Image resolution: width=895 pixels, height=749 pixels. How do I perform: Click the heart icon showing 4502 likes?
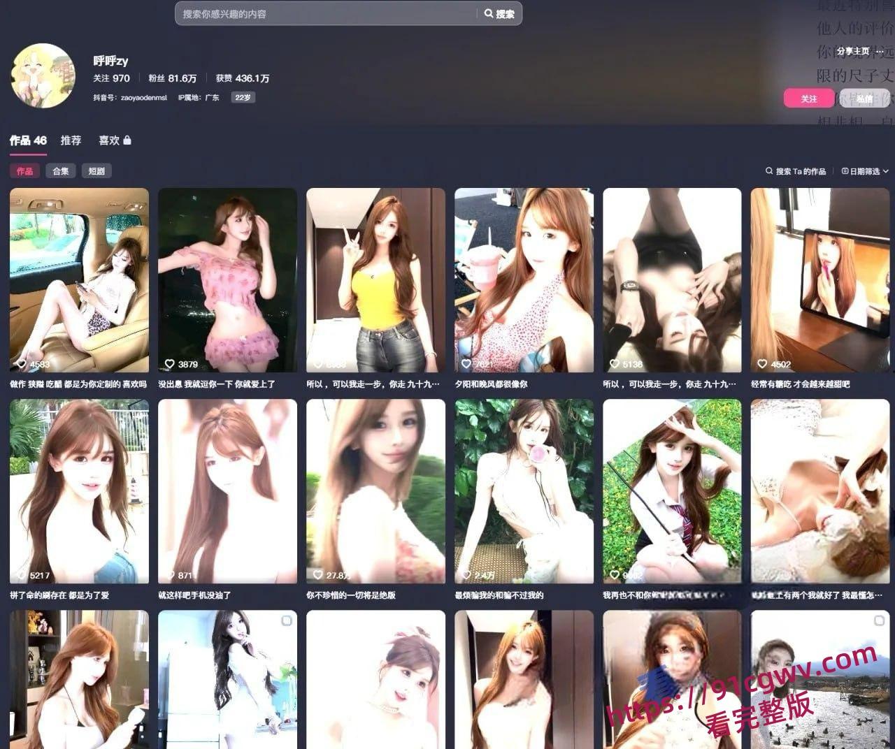point(762,364)
